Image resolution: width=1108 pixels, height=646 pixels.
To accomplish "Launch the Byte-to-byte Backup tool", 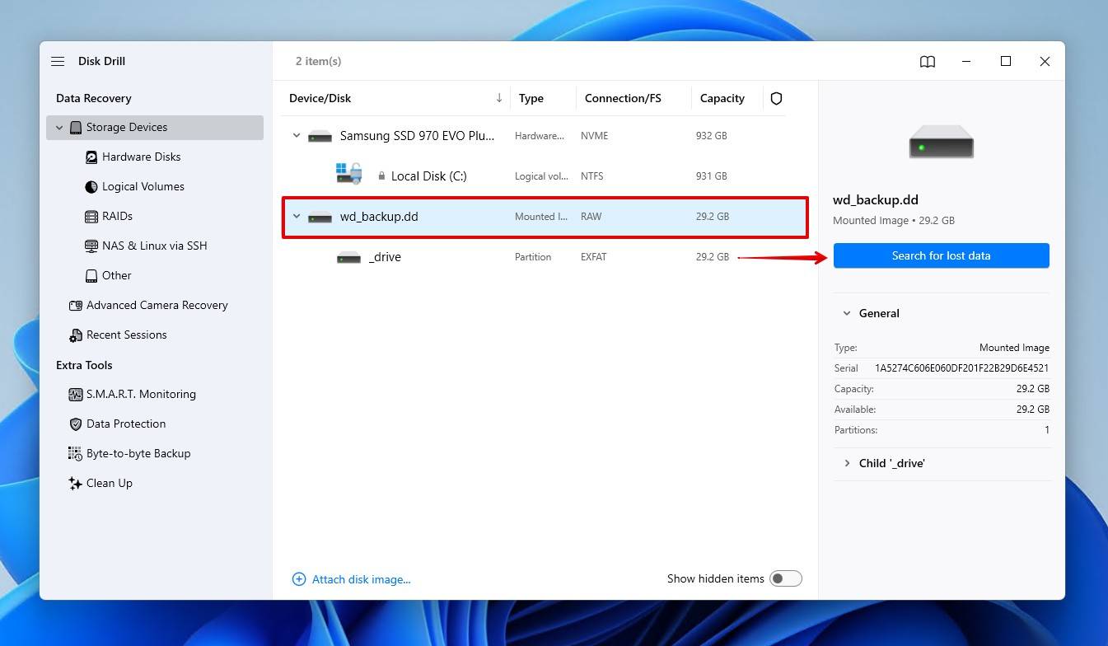I will coord(137,453).
